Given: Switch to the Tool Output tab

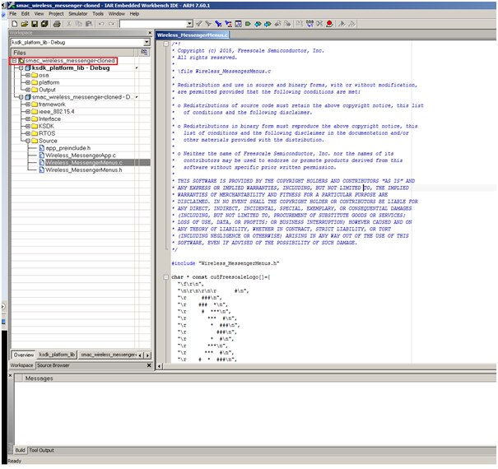Looking at the screenshot, I should pyautogui.click(x=41, y=450).
